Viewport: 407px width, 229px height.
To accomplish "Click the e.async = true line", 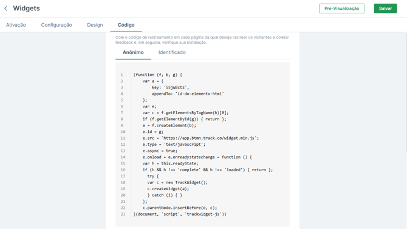I will 160,151.
